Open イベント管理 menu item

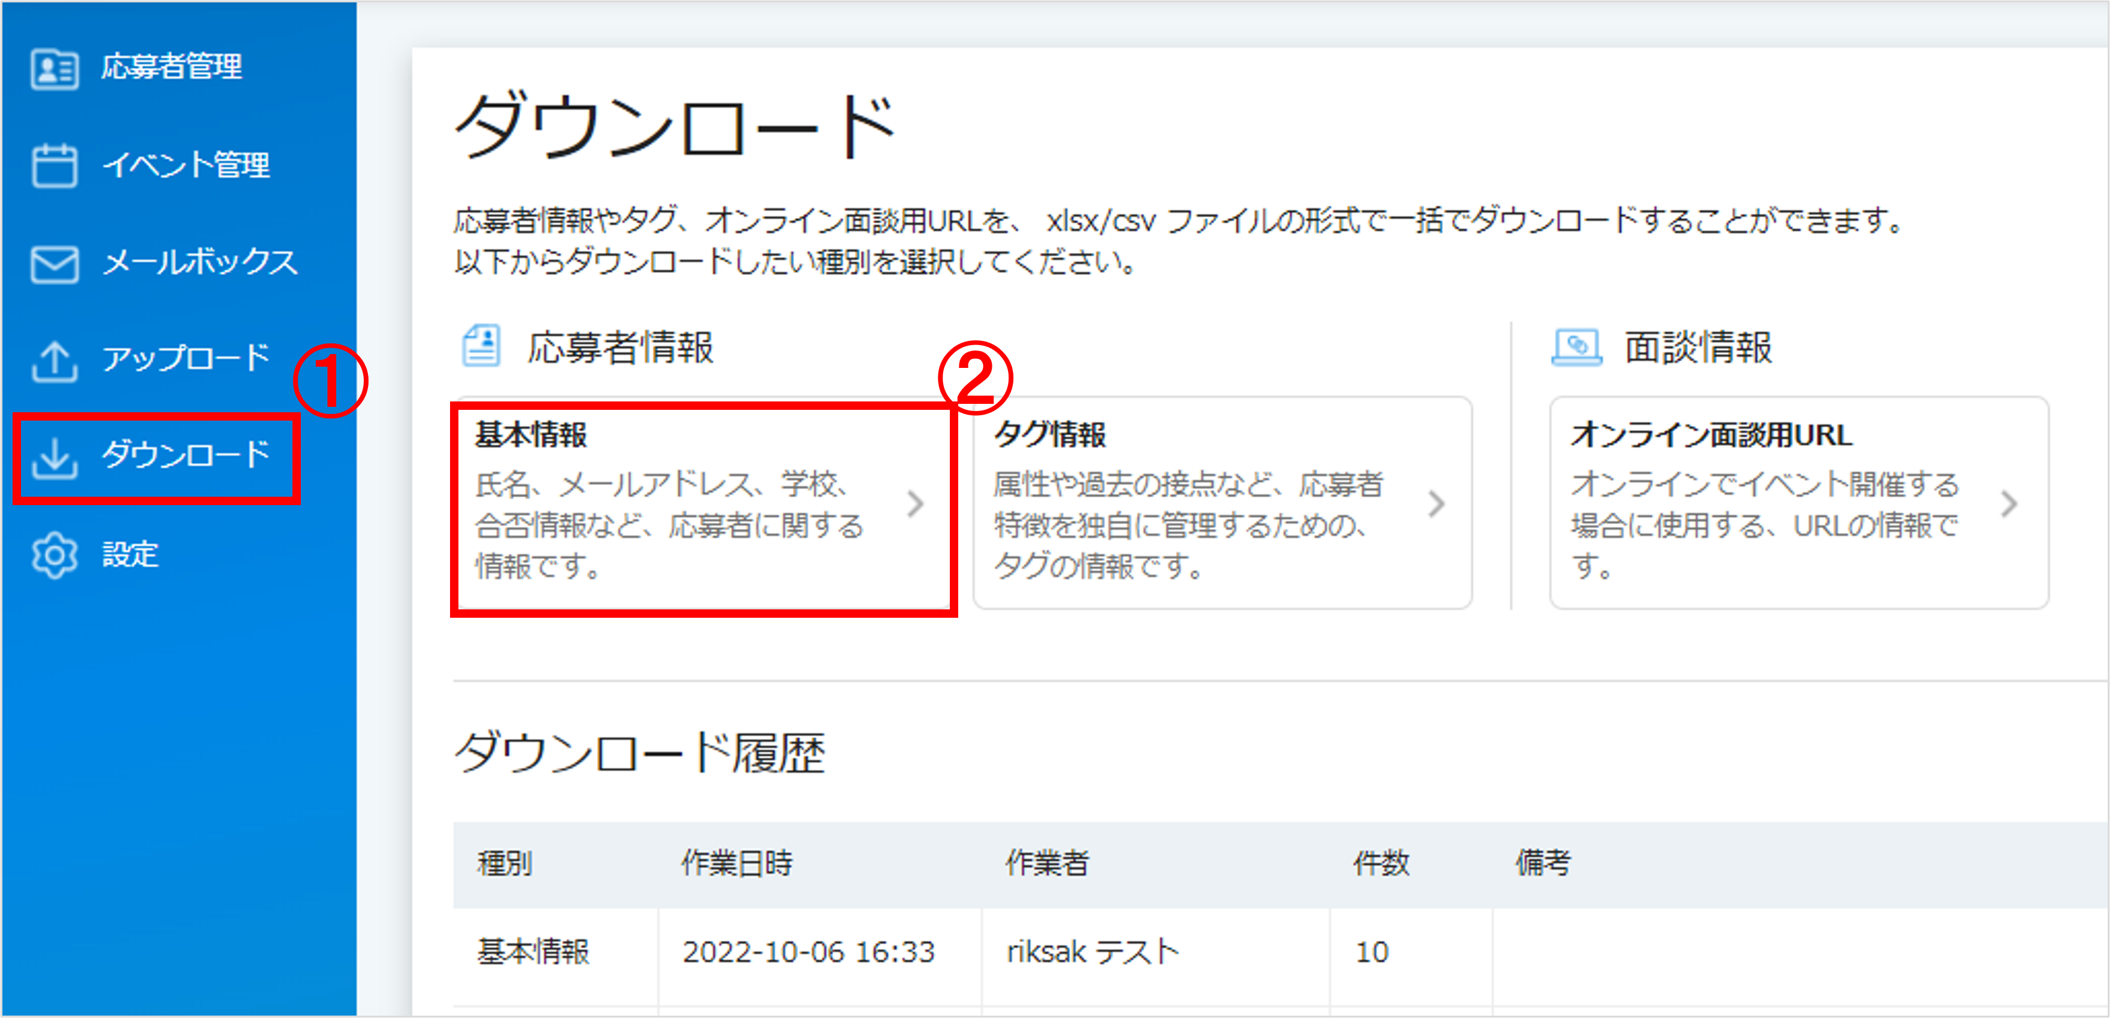(185, 165)
